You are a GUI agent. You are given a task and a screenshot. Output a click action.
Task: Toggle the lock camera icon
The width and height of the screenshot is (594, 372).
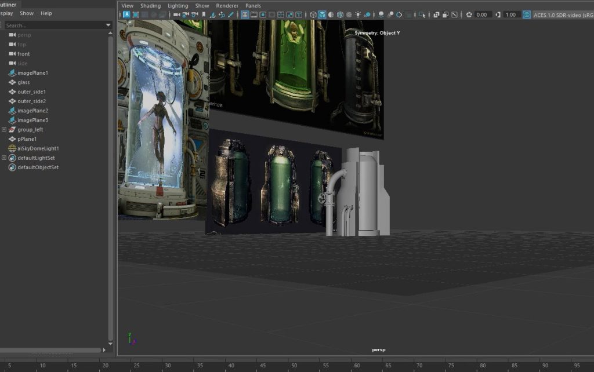pos(186,14)
